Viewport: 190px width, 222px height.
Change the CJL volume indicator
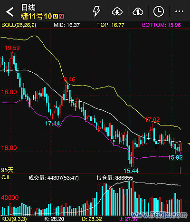coord(6,177)
